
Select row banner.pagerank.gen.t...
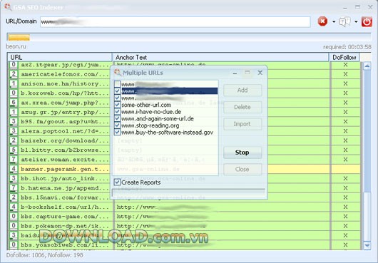(x=184, y=169)
